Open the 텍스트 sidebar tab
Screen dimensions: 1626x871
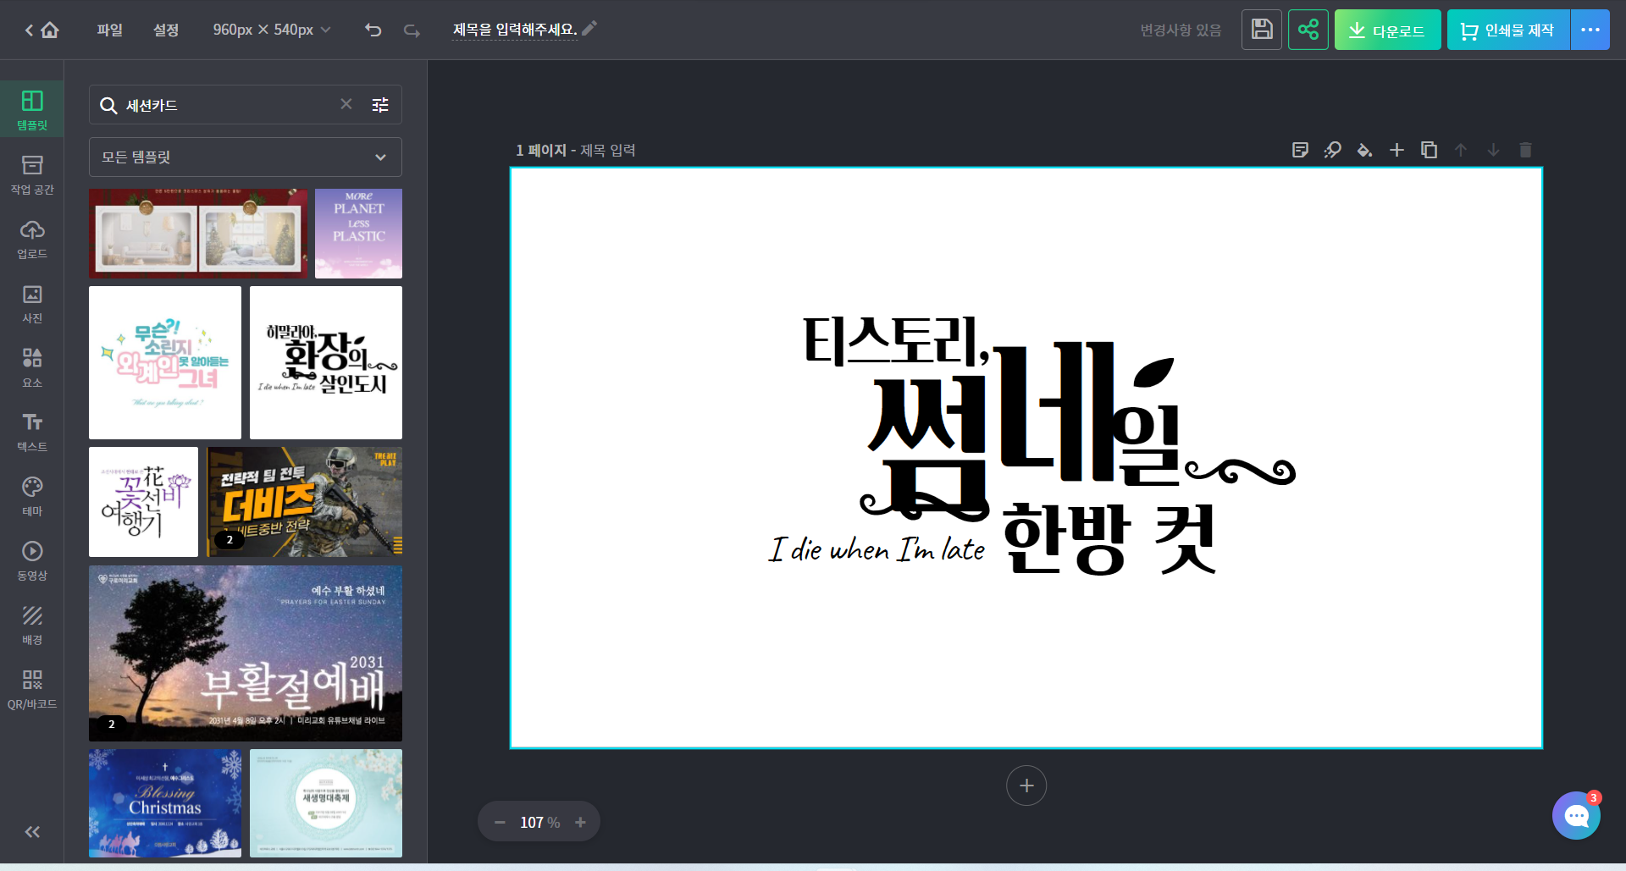point(32,432)
